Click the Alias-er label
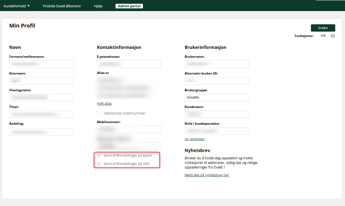Viewport: 345px width, 206px height. pyautogui.click(x=103, y=73)
